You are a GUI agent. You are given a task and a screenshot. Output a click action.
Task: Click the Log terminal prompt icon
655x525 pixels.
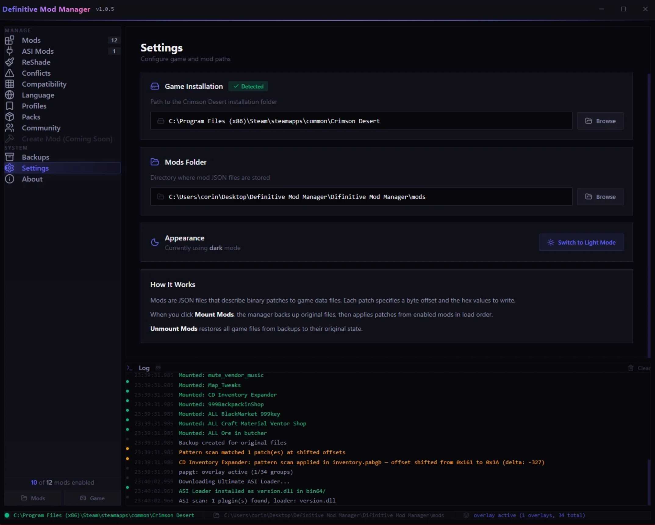pos(130,368)
